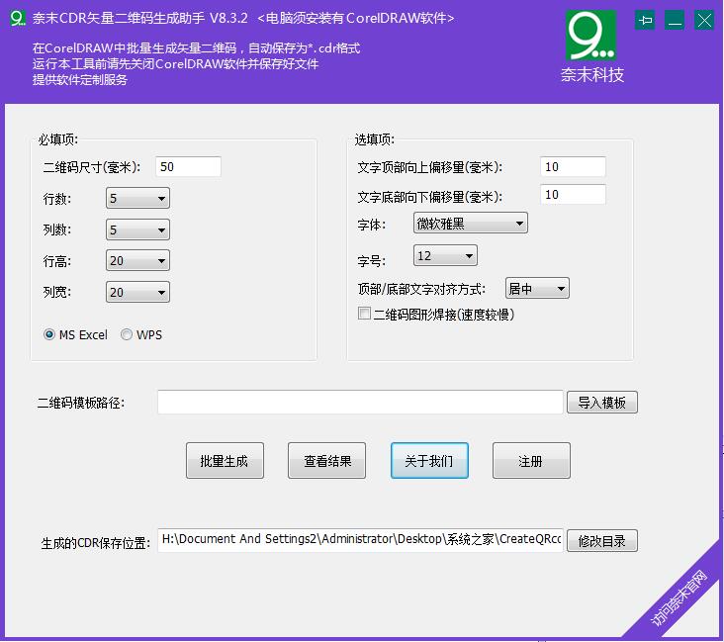
Task: Close the application window
Action: [704, 20]
